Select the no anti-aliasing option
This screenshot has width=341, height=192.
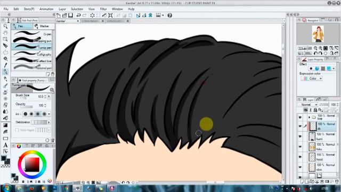coord(26,114)
